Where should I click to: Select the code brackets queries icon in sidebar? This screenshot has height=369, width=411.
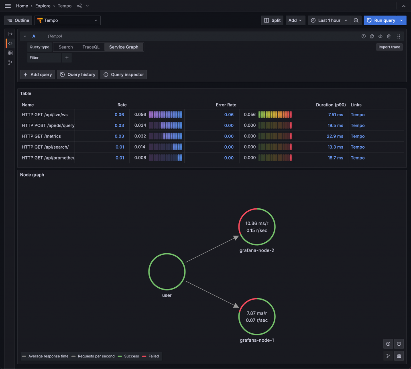tap(10, 43)
